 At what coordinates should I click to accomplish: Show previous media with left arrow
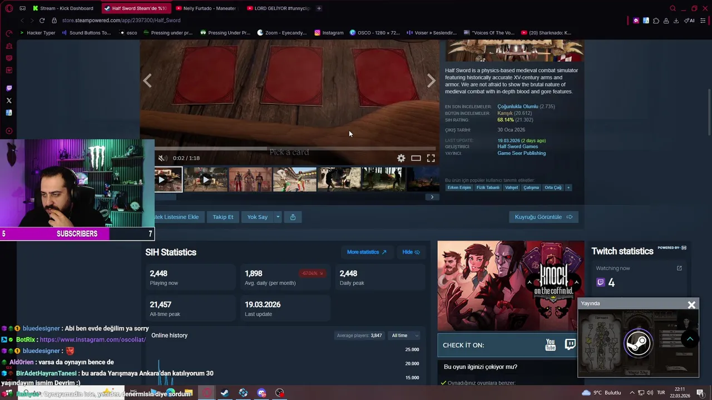pos(147,81)
